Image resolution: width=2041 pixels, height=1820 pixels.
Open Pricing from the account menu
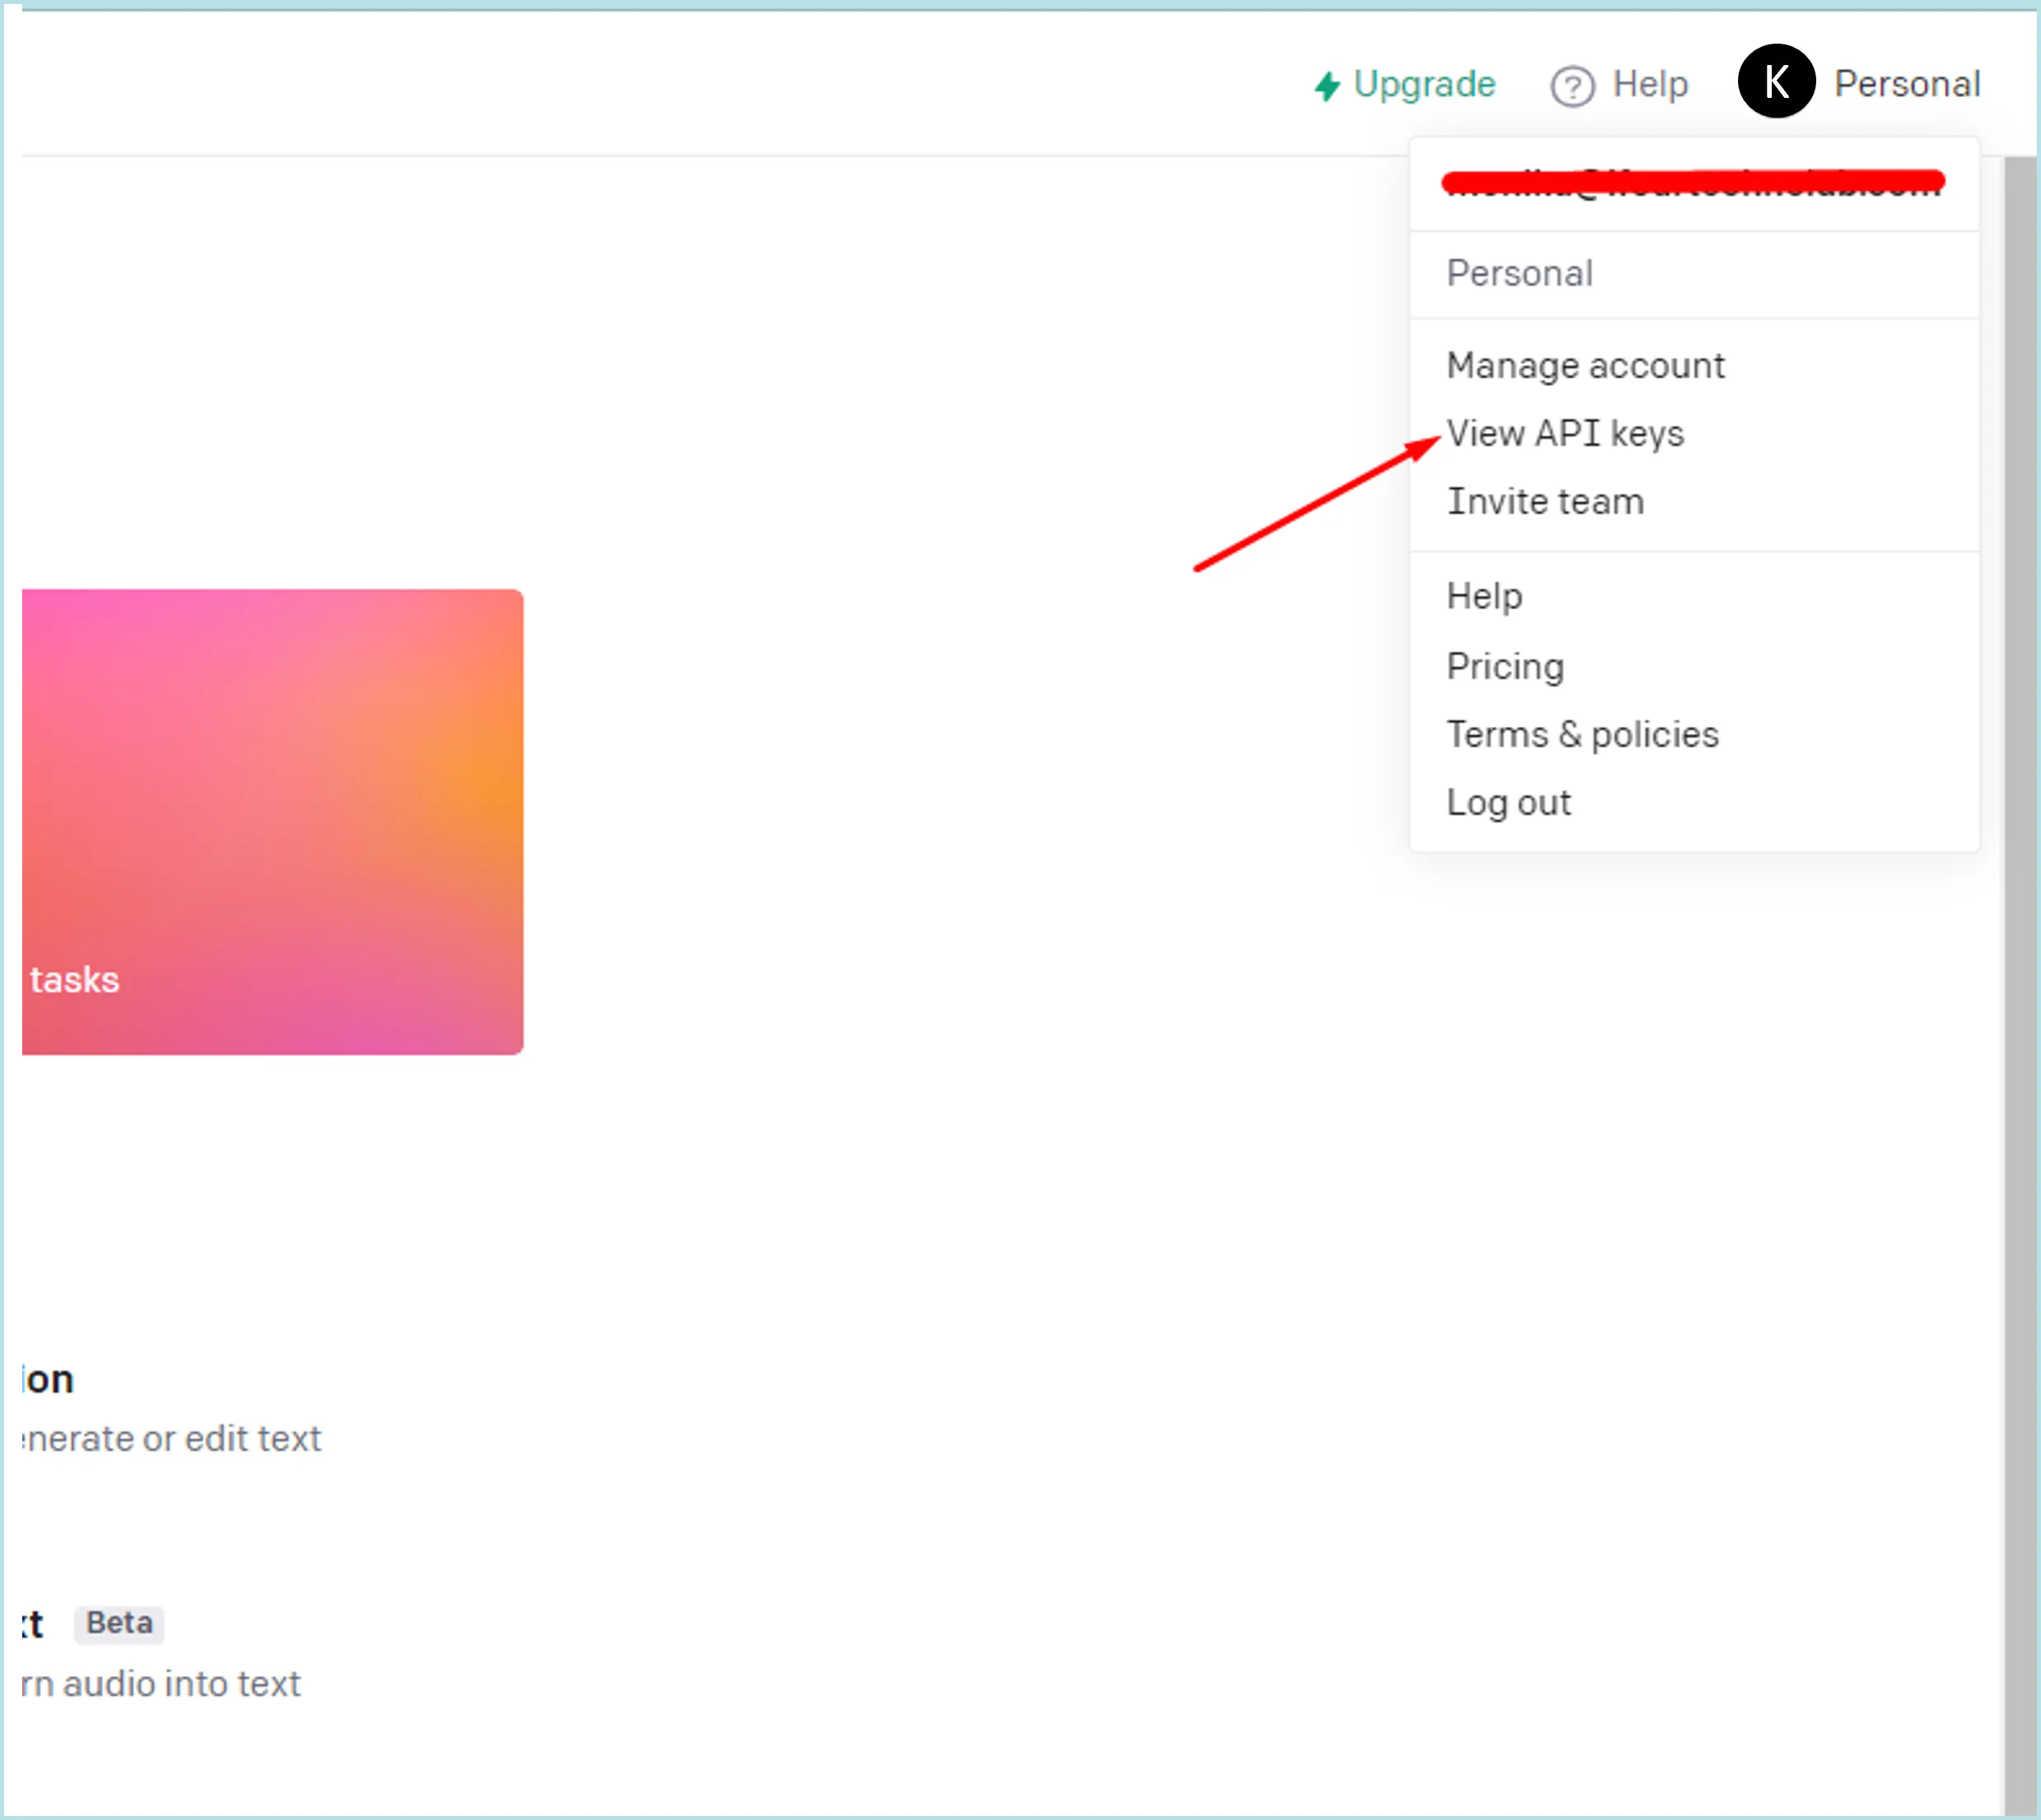pos(1505,666)
